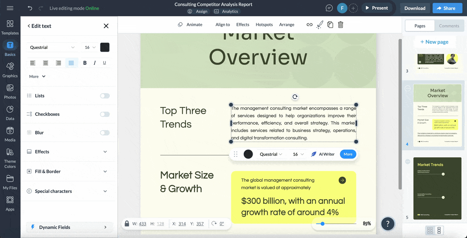The width and height of the screenshot is (467, 238).
Task: Launch AI Writer on the selected text
Action: pos(323,154)
